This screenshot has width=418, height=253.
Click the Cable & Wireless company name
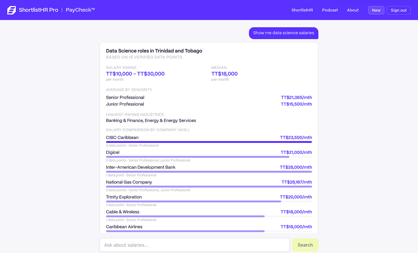coord(123,212)
